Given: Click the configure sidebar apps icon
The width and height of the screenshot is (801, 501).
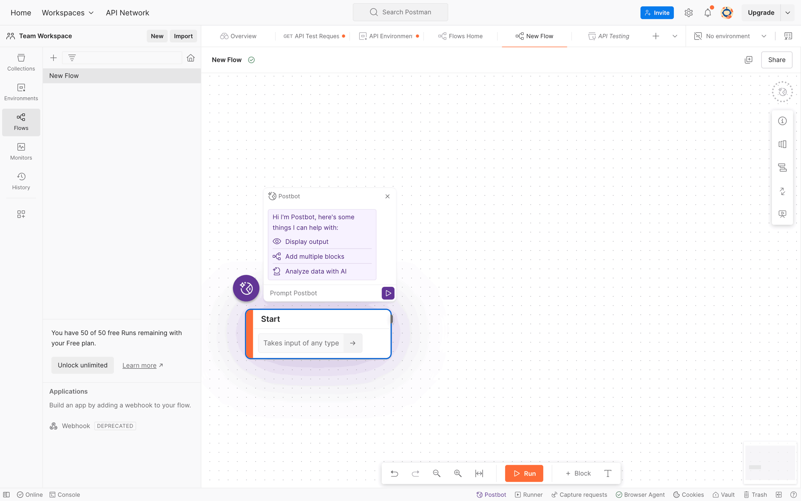Looking at the screenshot, I should (21, 214).
